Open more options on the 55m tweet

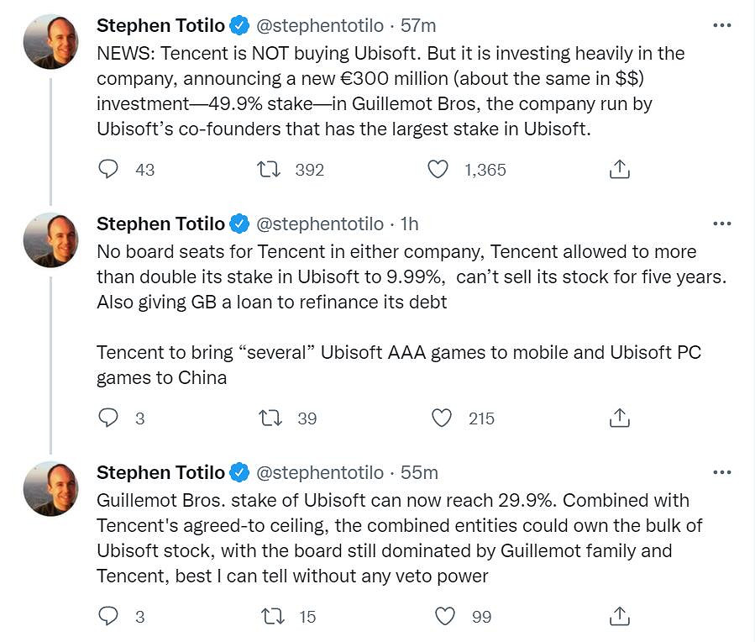[x=721, y=472]
